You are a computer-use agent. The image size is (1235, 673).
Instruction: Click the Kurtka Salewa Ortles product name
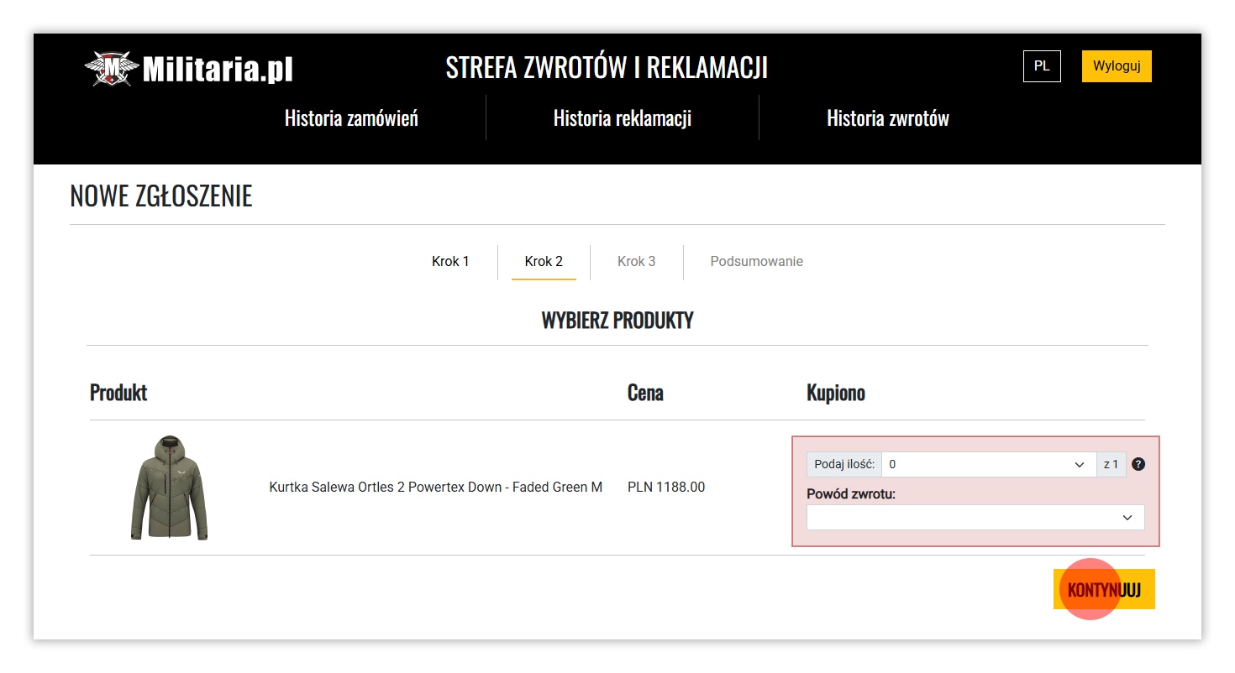click(x=435, y=488)
